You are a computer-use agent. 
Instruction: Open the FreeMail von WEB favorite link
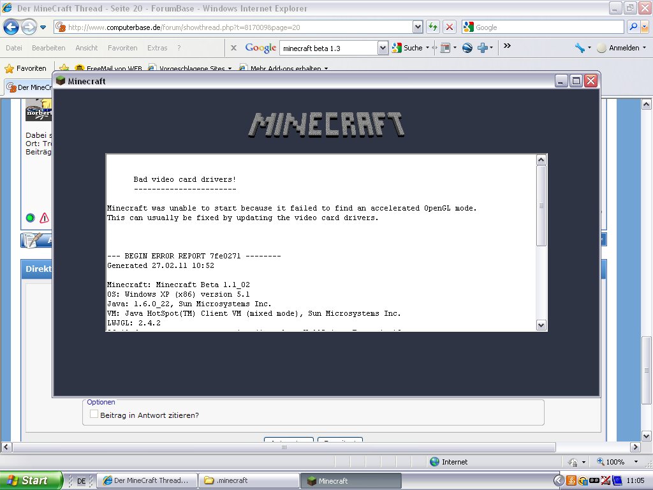pyautogui.click(x=109, y=68)
